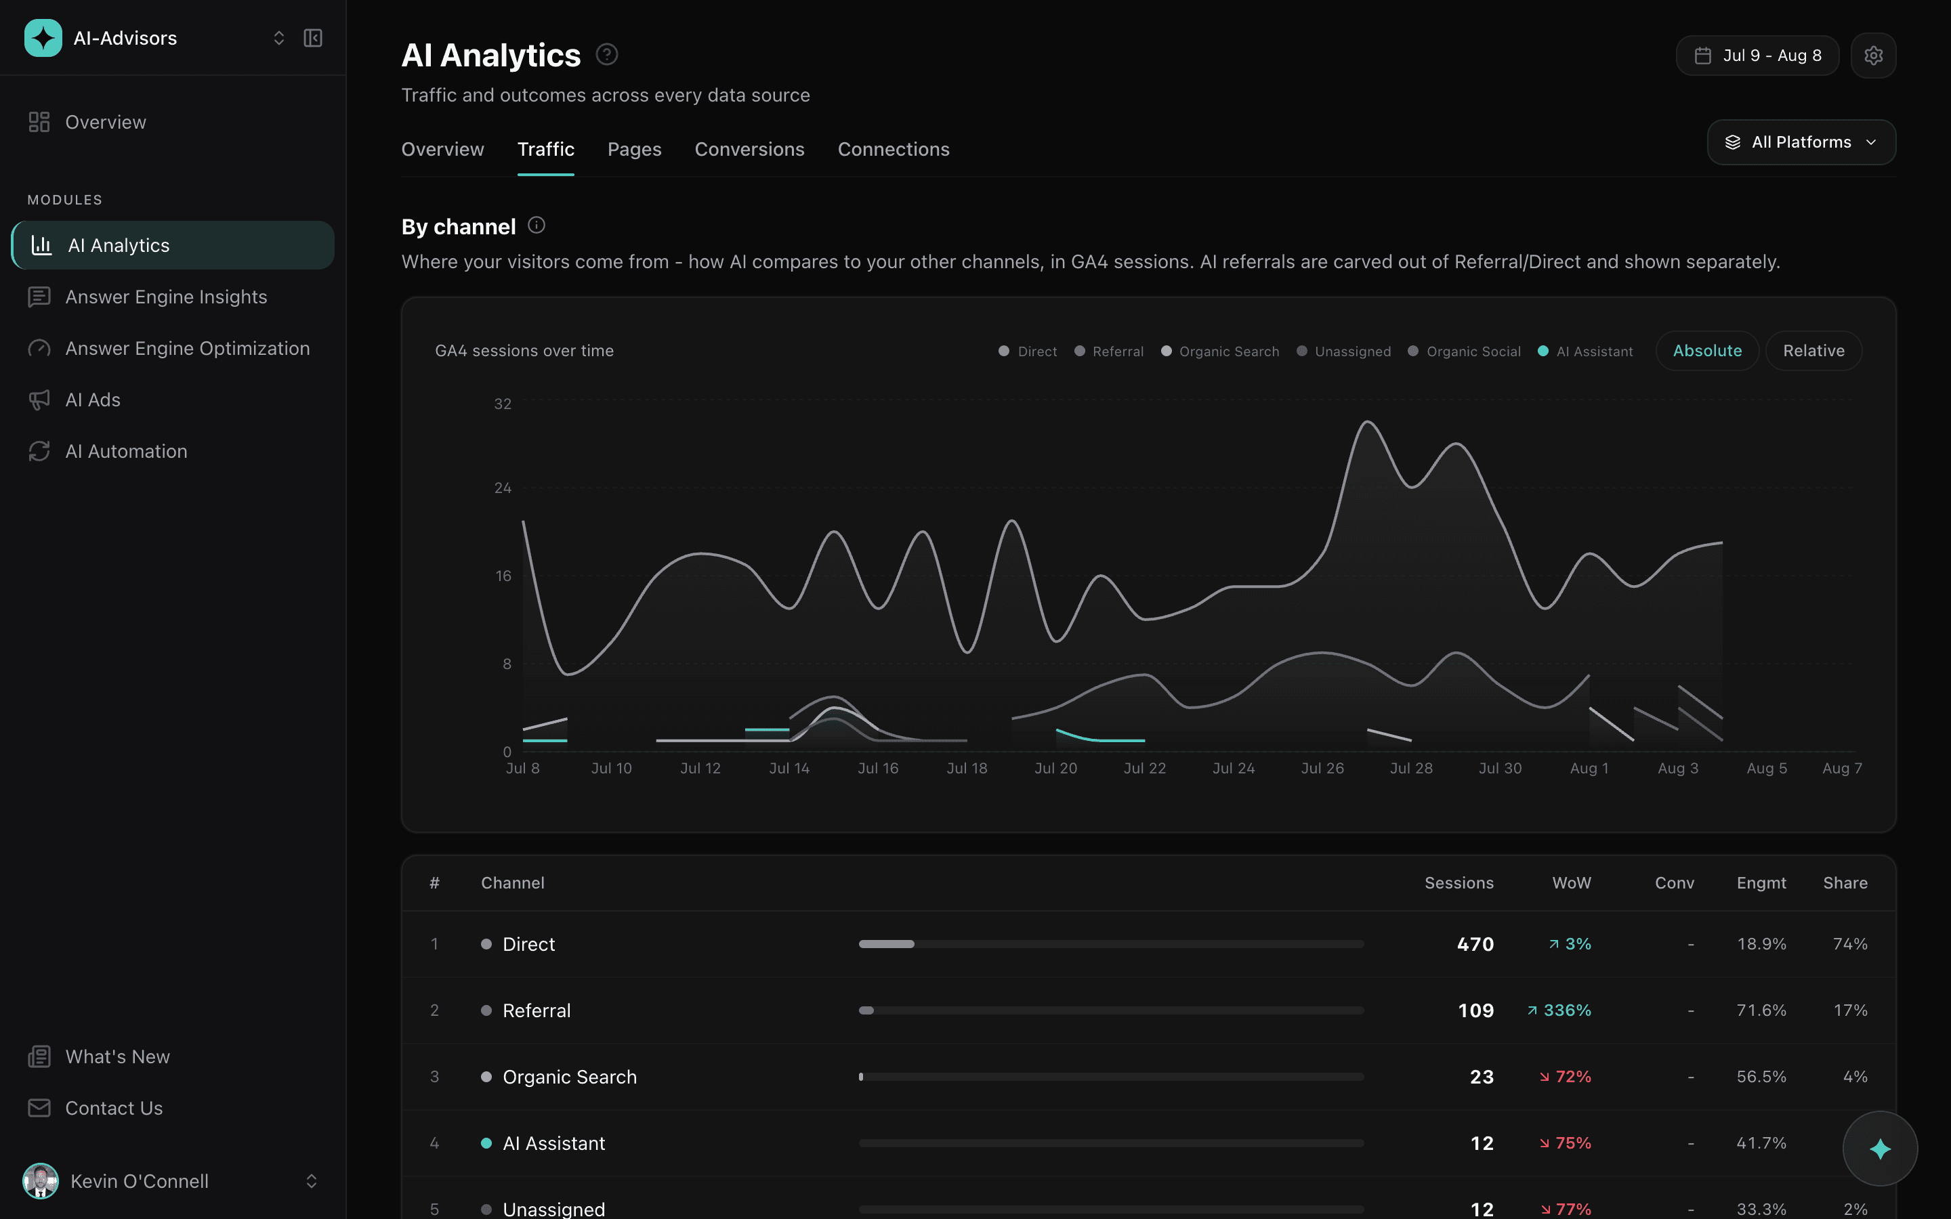Screen dimensions: 1951x1219
Task: Expand the Kevin O'Connell account menu chevrons
Action: 311,1181
